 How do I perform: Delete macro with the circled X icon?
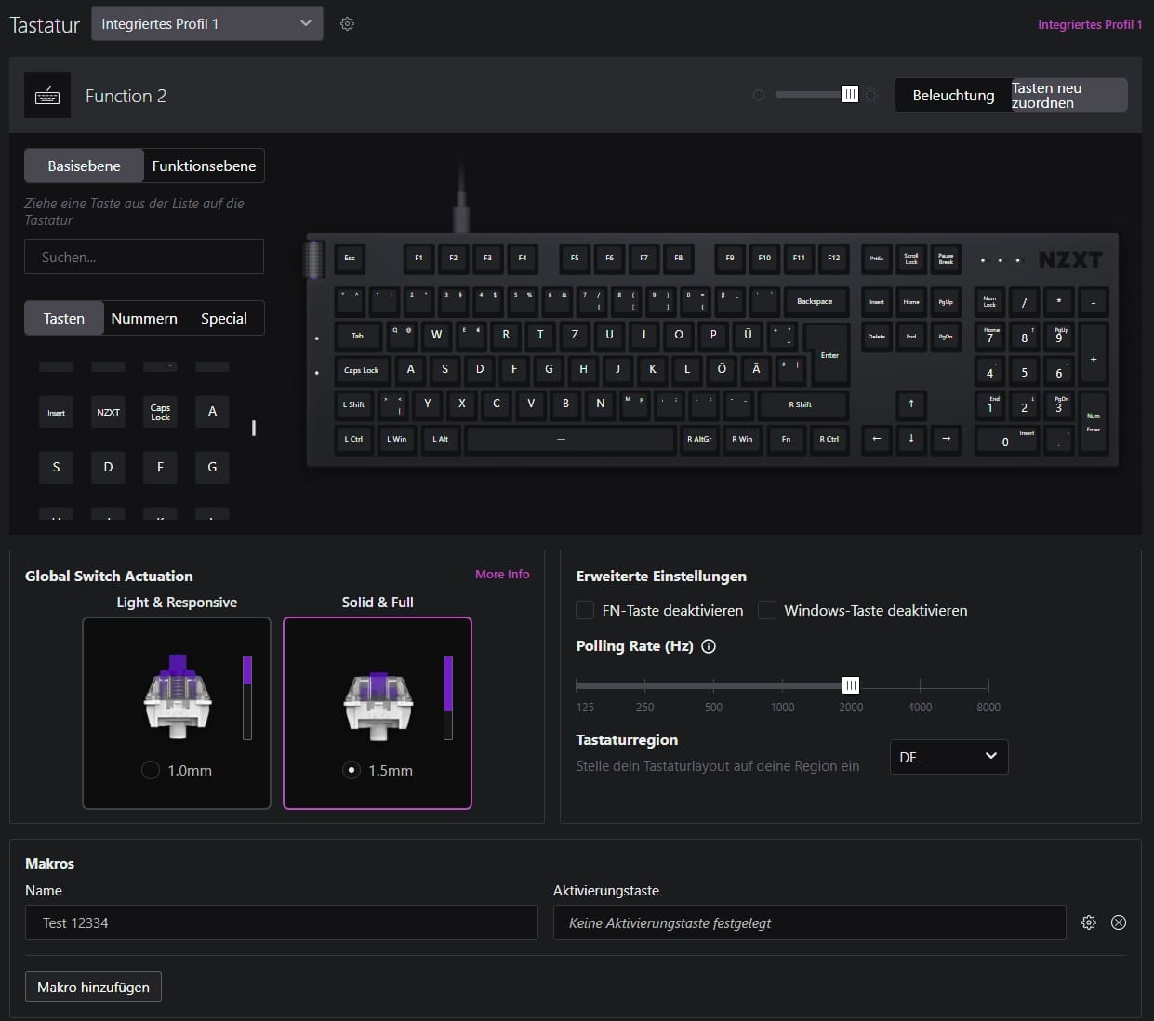coord(1119,922)
